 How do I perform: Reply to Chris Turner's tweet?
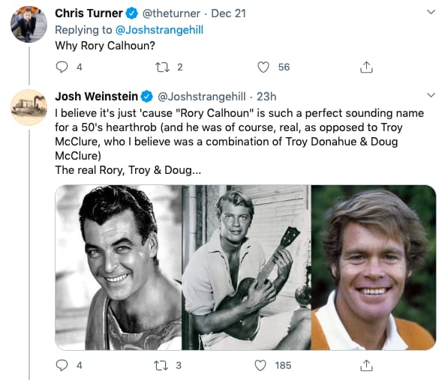(62, 67)
